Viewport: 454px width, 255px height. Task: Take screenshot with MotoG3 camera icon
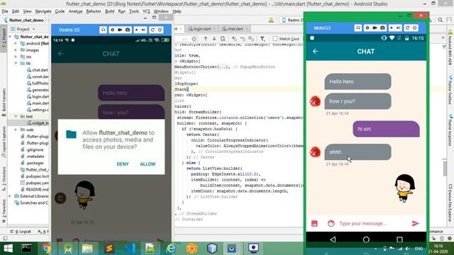pos(382,28)
